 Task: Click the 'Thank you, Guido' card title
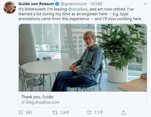coord(37,97)
